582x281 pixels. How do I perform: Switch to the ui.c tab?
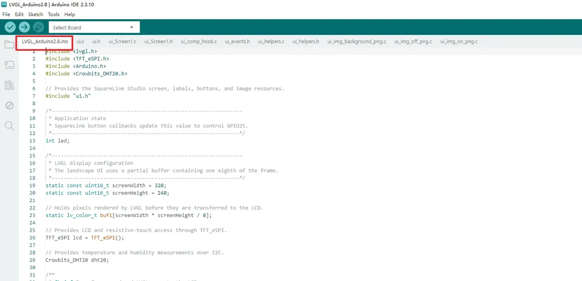(81, 42)
